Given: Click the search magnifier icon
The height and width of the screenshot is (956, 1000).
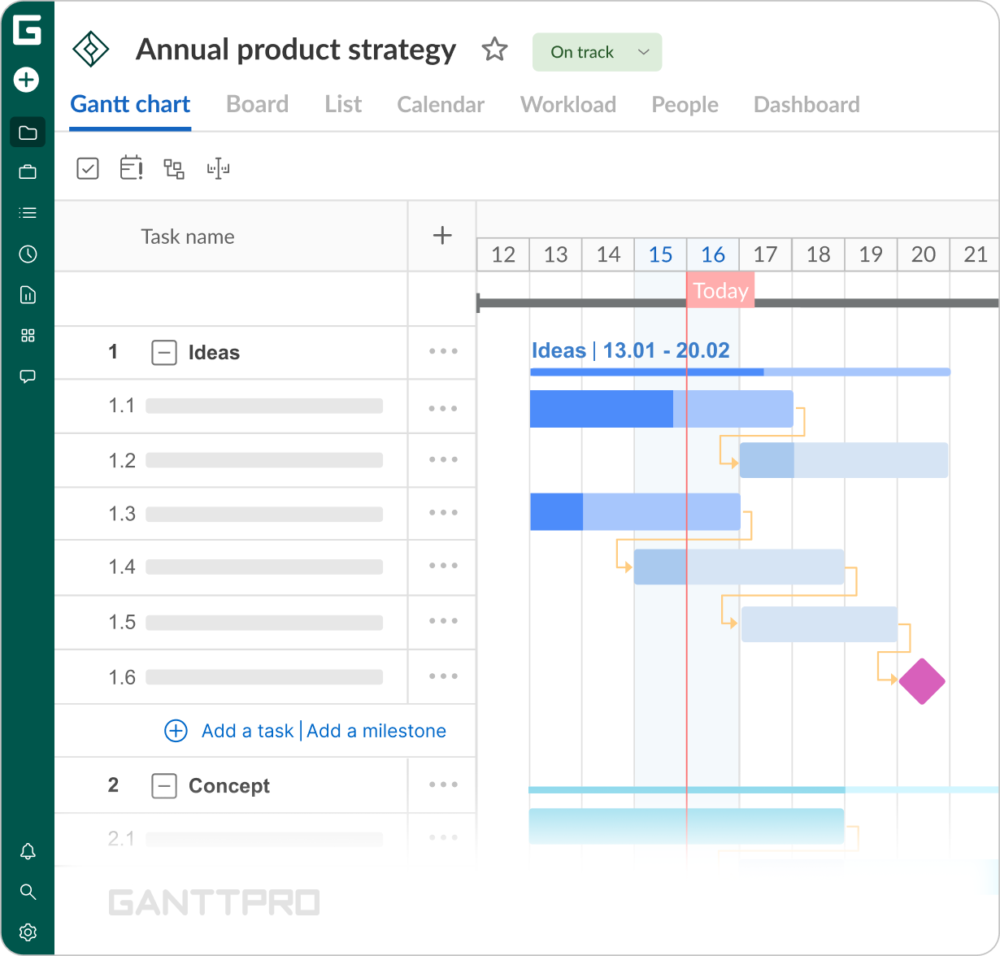Looking at the screenshot, I should pos(28,892).
